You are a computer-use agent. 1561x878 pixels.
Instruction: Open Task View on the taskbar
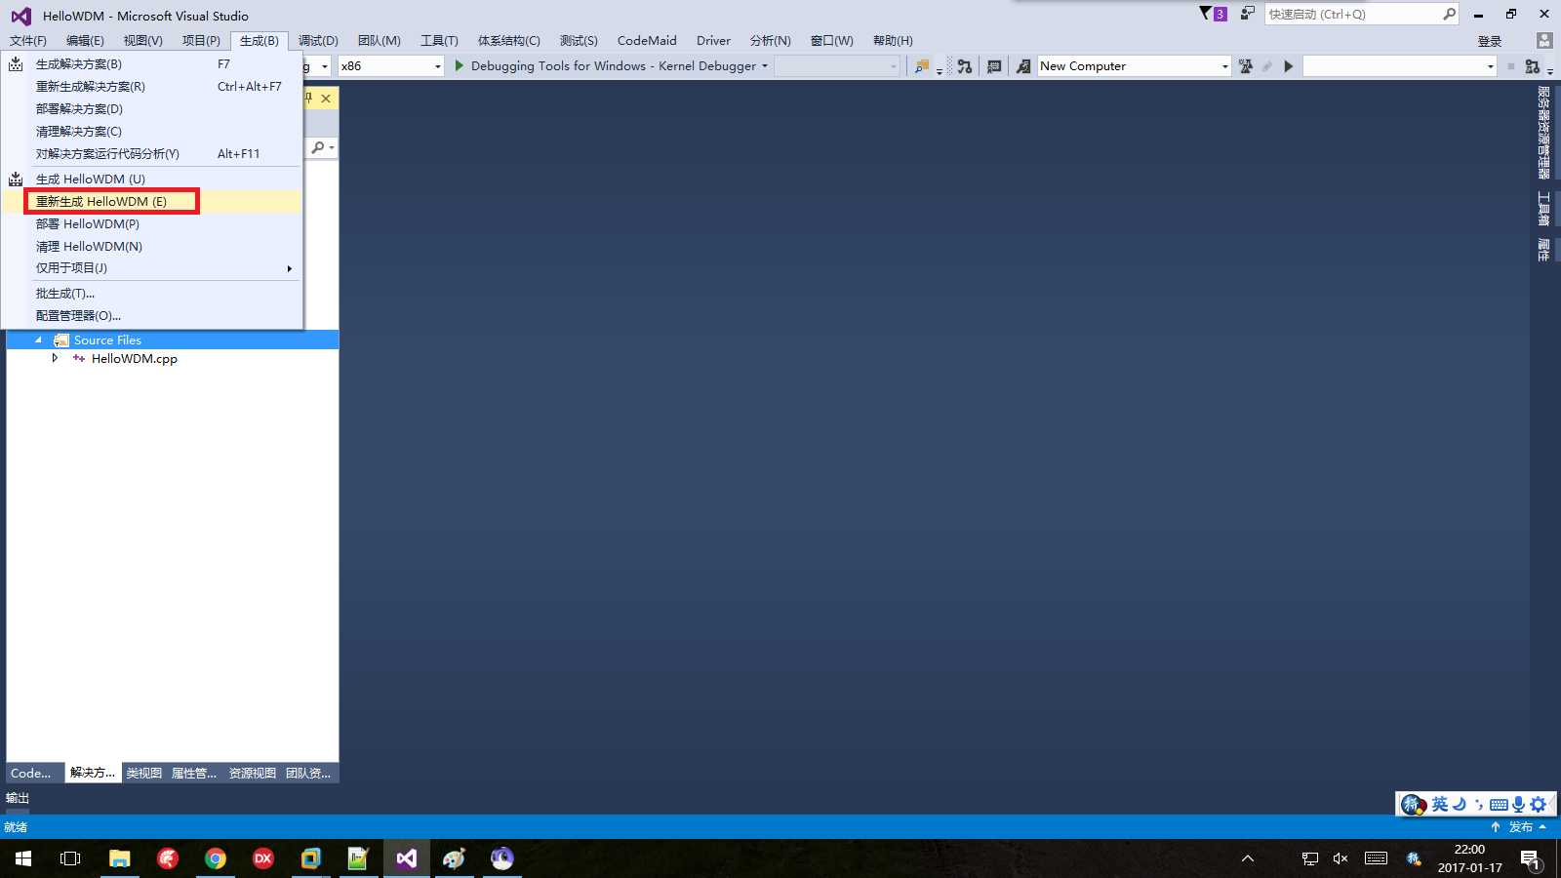click(x=70, y=858)
